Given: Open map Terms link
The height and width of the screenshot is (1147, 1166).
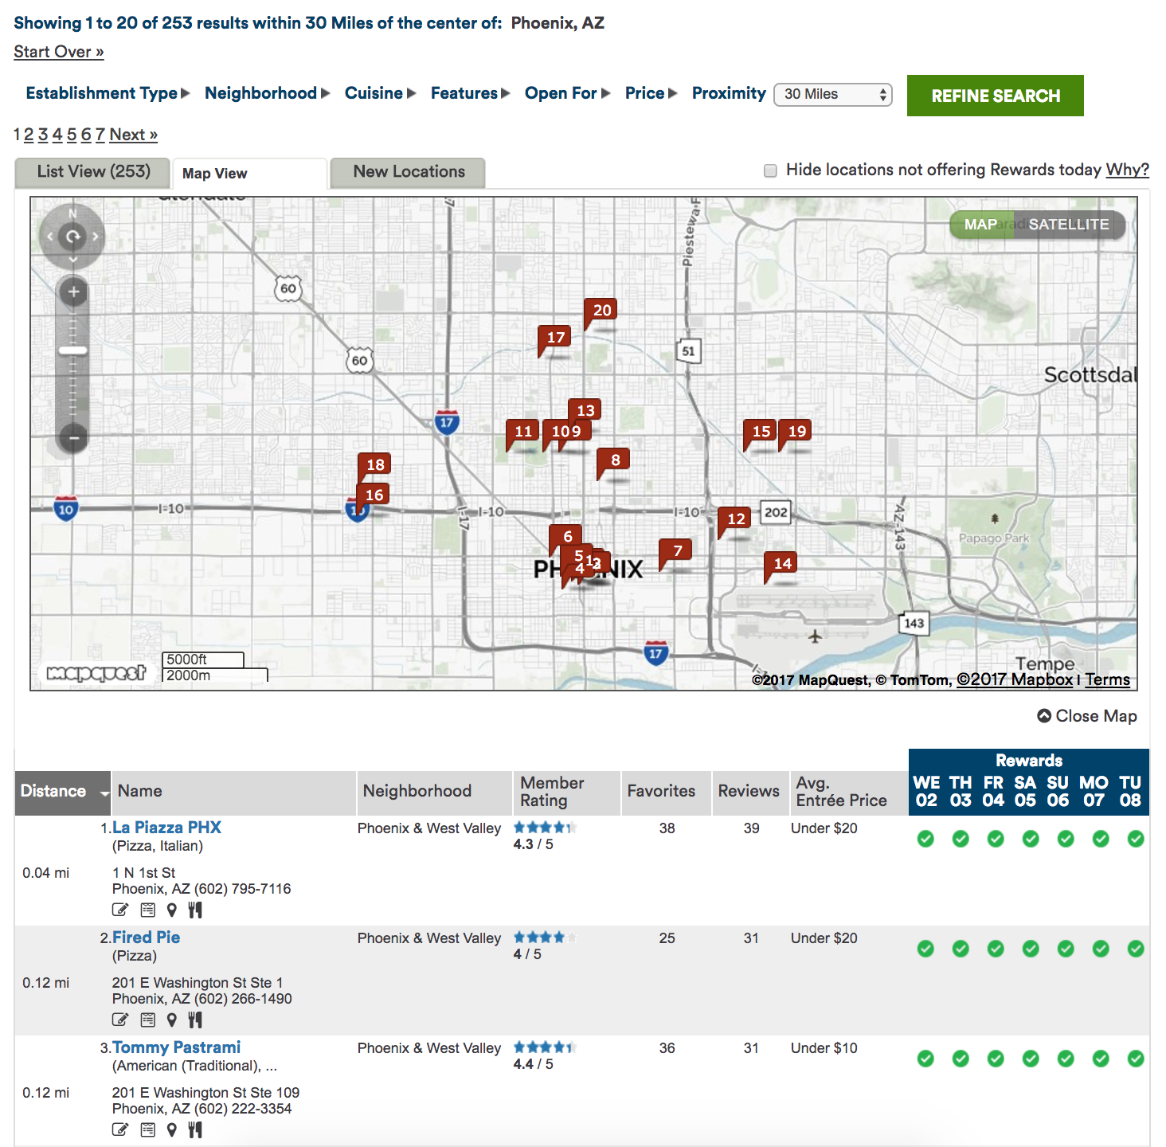Looking at the screenshot, I should pos(1107,679).
